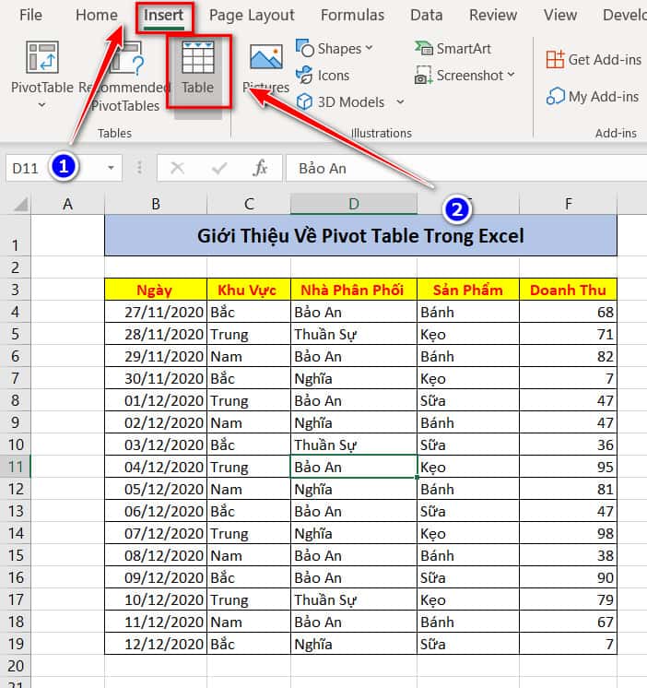Open the Name Box dropdown arrow
Screen dimensions: 647x688
click(x=111, y=168)
